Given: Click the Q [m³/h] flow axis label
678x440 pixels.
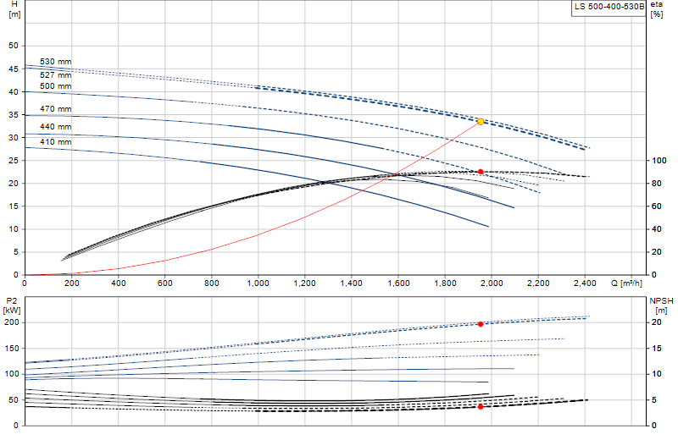Looking at the screenshot, I should (626, 283).
